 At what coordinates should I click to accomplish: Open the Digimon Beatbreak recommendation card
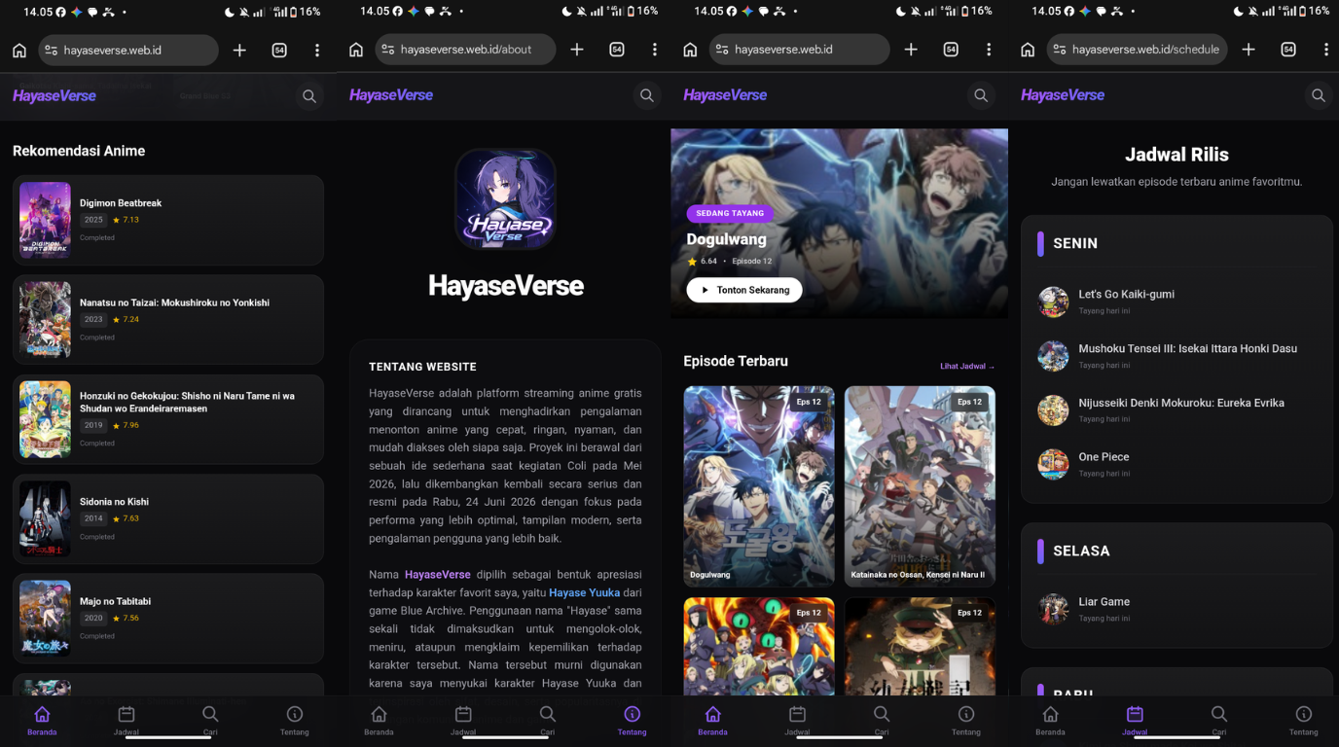(x=168, y=220)
